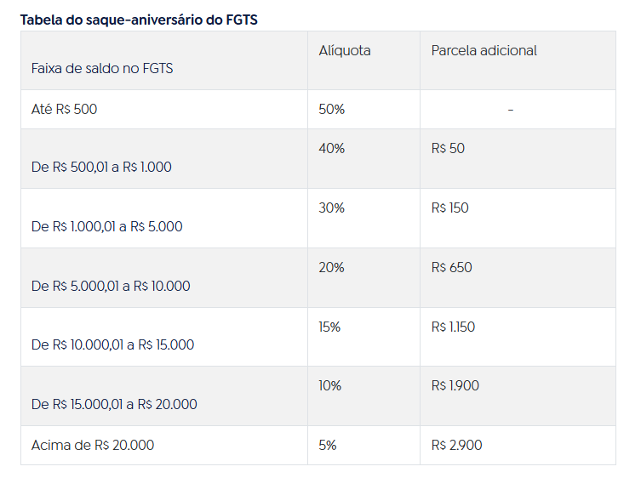
Task: Click the 5% alíquota cell
Action: [x=328, y=445]
